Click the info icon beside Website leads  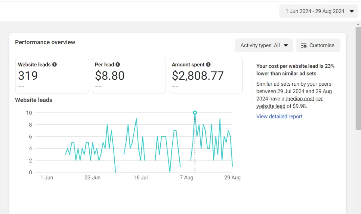[x=54, y=65]
